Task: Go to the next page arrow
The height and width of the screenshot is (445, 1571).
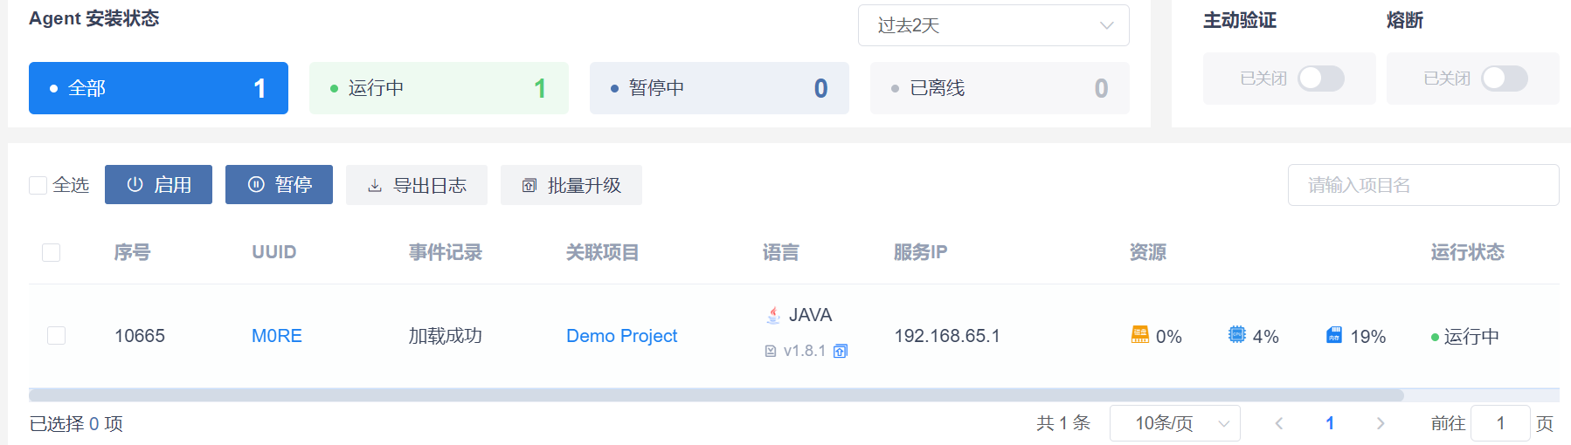Action: pyautogui.click(x=1381, y=423)
